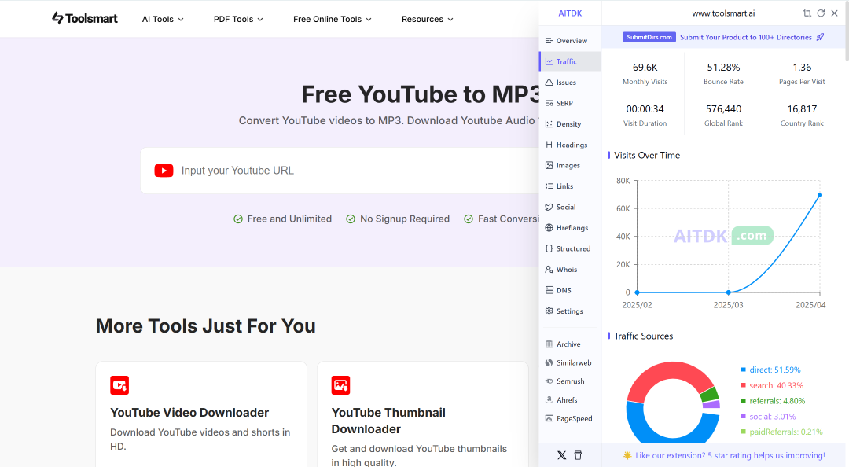Viewport: 849px width, 467px height.
Task: Open the Similarweb external link
Action: point(570,362)
